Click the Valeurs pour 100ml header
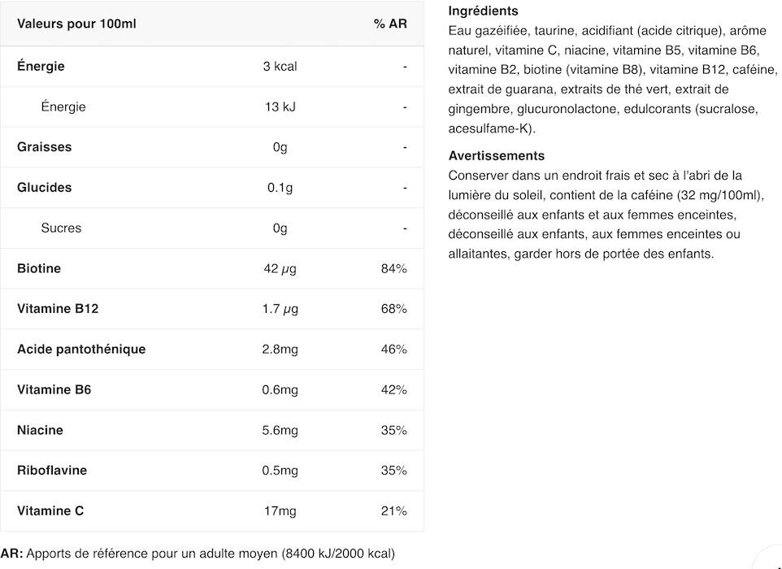Image resolution: width=782 pixels, height=569 pixels. (76, 24)
